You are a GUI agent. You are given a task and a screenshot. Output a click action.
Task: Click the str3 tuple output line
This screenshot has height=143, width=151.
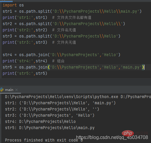(x=50, y=115)
